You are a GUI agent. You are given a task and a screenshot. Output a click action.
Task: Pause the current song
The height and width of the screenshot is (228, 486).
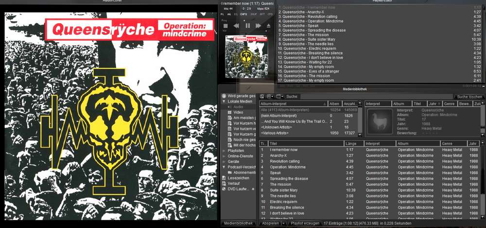coord(248,26)
